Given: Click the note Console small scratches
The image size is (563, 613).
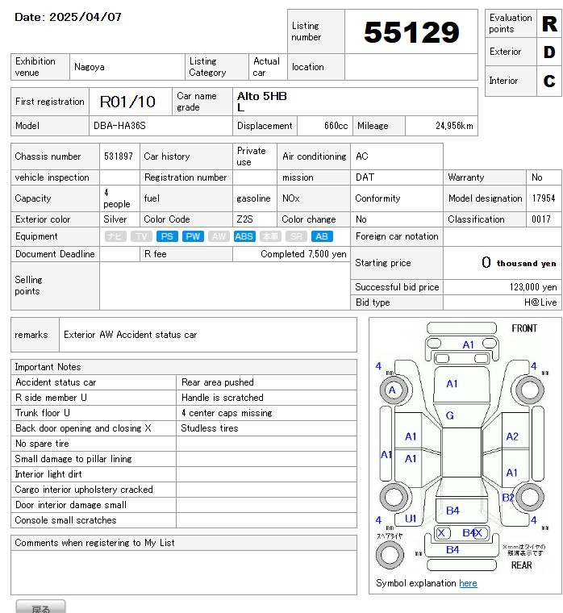Looking at the screenshot, I should pyautogui.click(x=65, y=520).
